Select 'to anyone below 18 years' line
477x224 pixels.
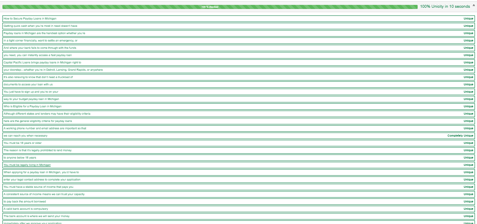point(238,157)
